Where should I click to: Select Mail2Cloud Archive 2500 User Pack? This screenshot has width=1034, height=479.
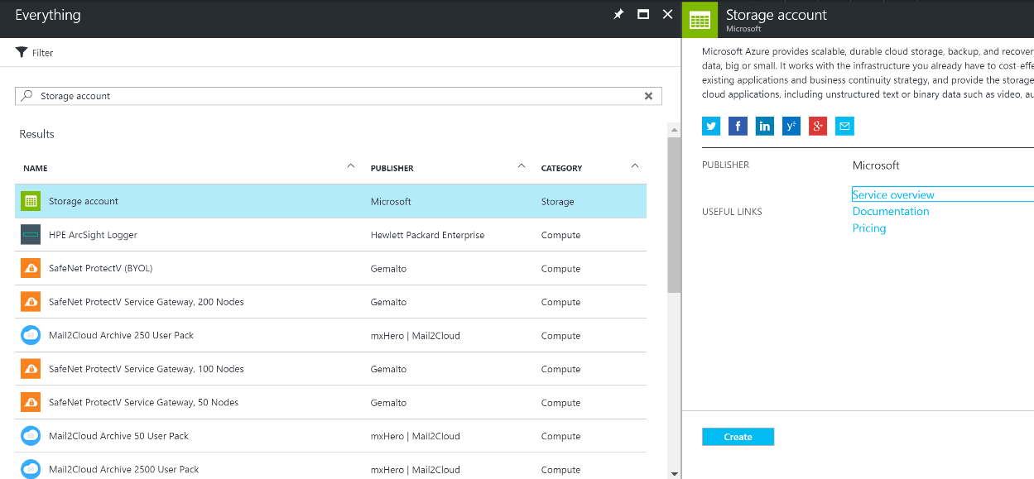click(x=330, y=467)
